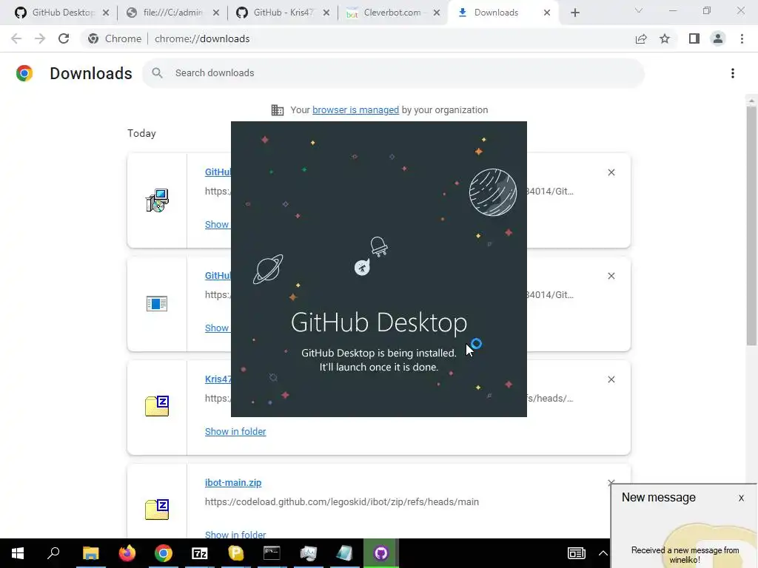Image resolution: width=758 pixels, height=568 pixels.
Task: Click the Chrome logo on Downloads page
Action: point(24,73)
